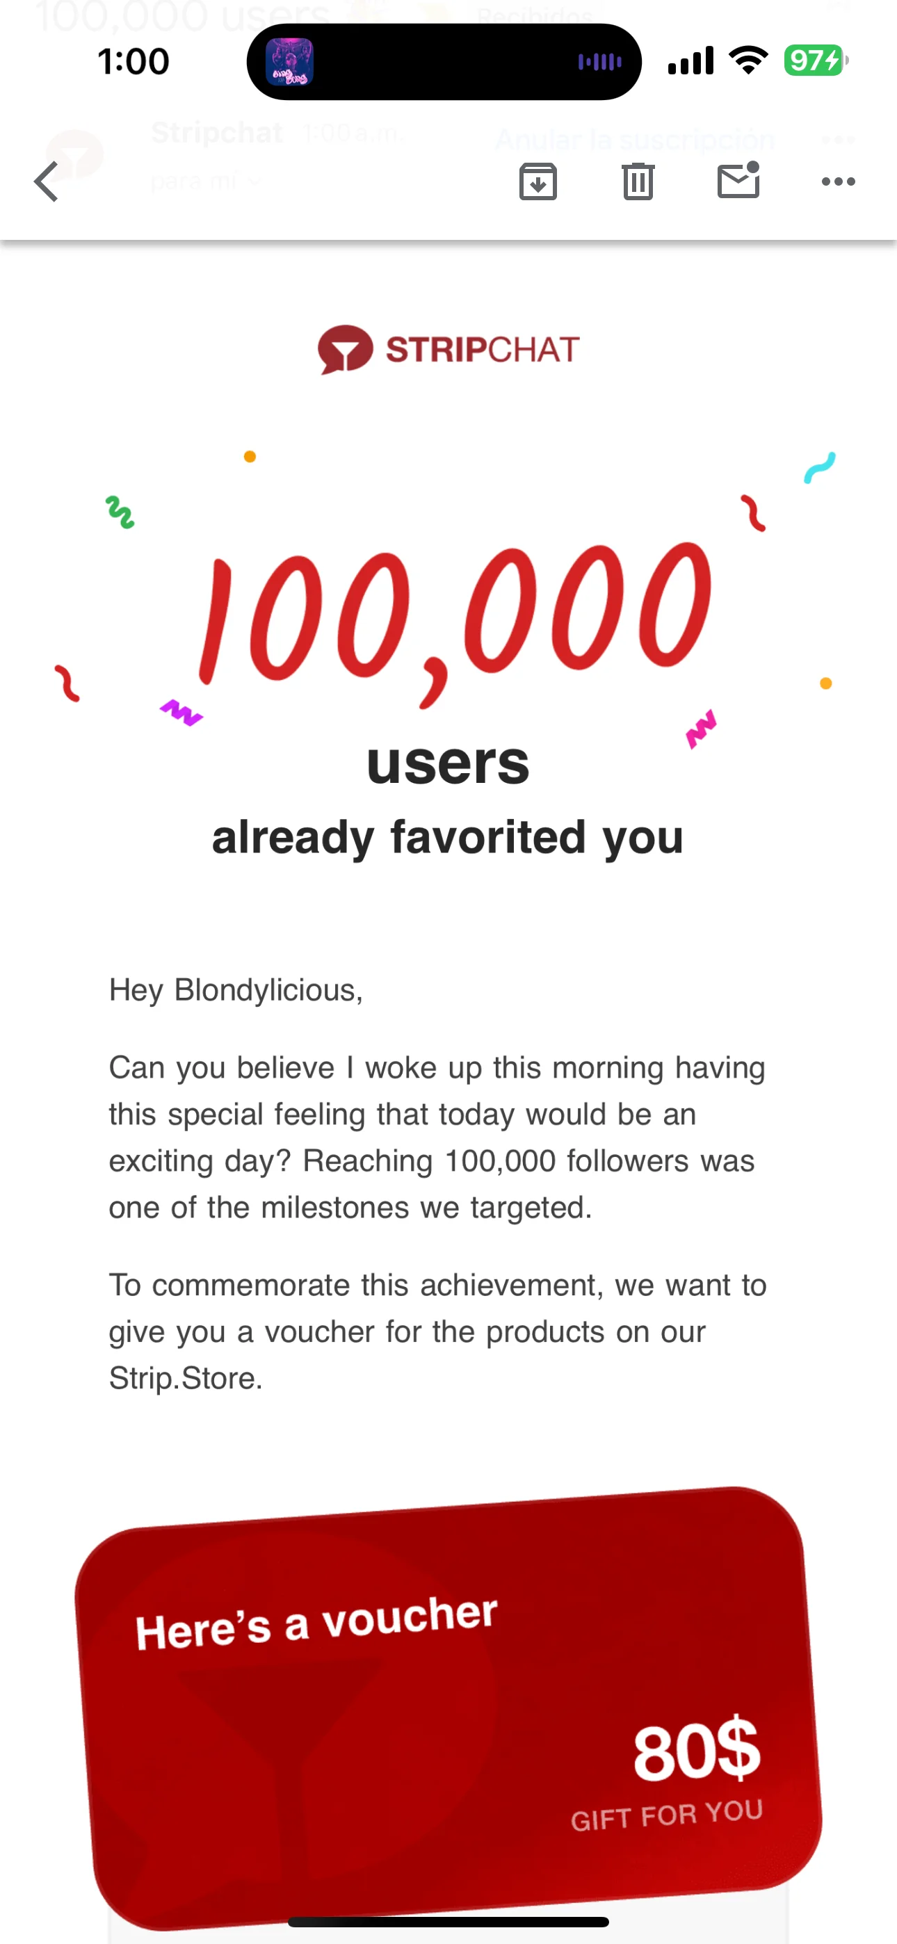The image size is (897, 1944).
Task: Open the three-dot more options menu
Action: coord(838,182)
